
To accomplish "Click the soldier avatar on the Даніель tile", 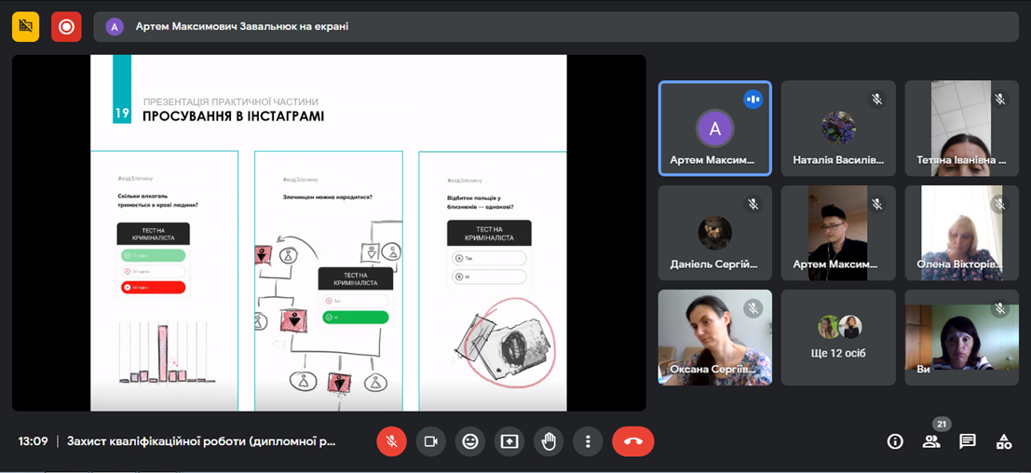I will coord(714,233).
